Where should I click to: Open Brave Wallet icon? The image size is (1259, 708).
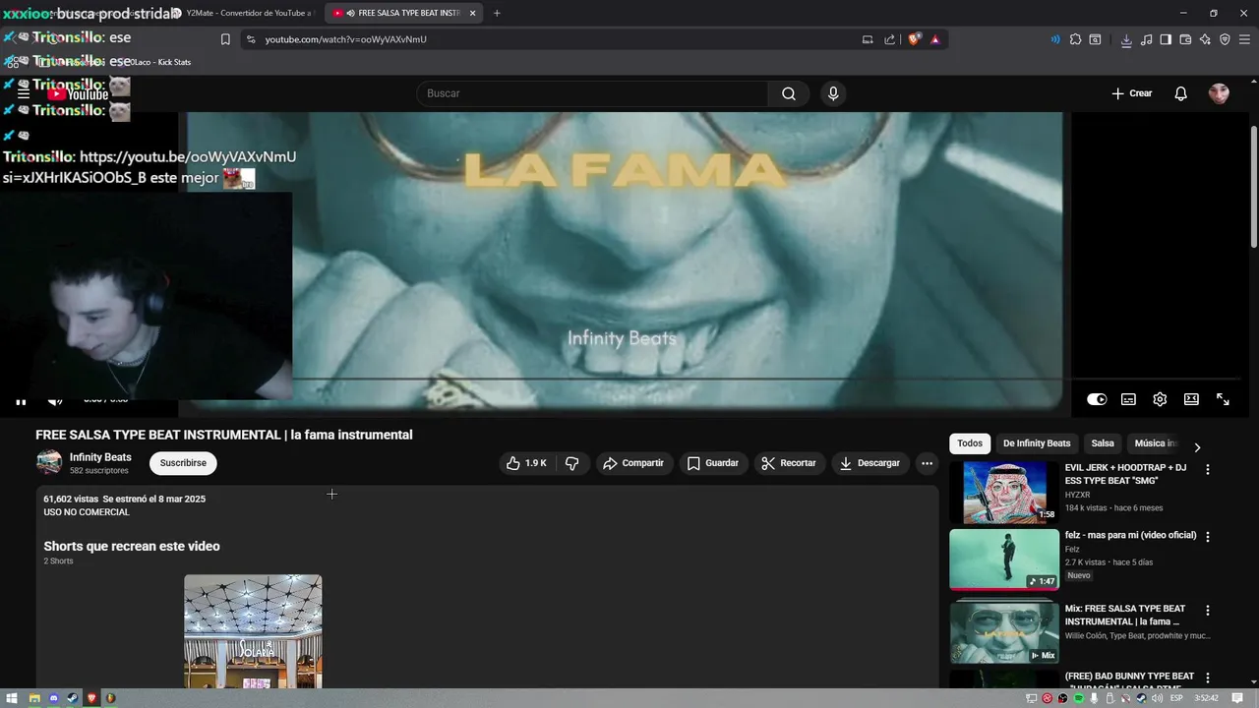click(x=1185, y=39)
